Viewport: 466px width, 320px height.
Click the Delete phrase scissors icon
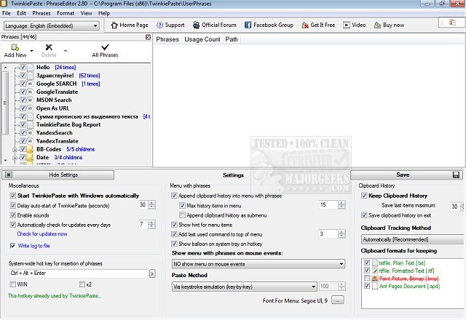pyautogui.click(x=49, y=47)
